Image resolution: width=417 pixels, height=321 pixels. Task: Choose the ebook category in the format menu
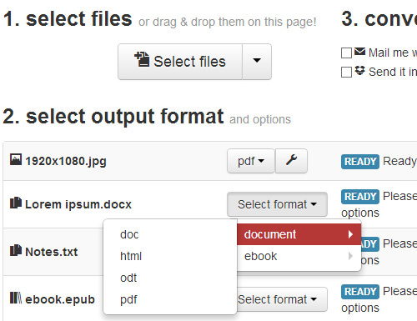point(299,256)
